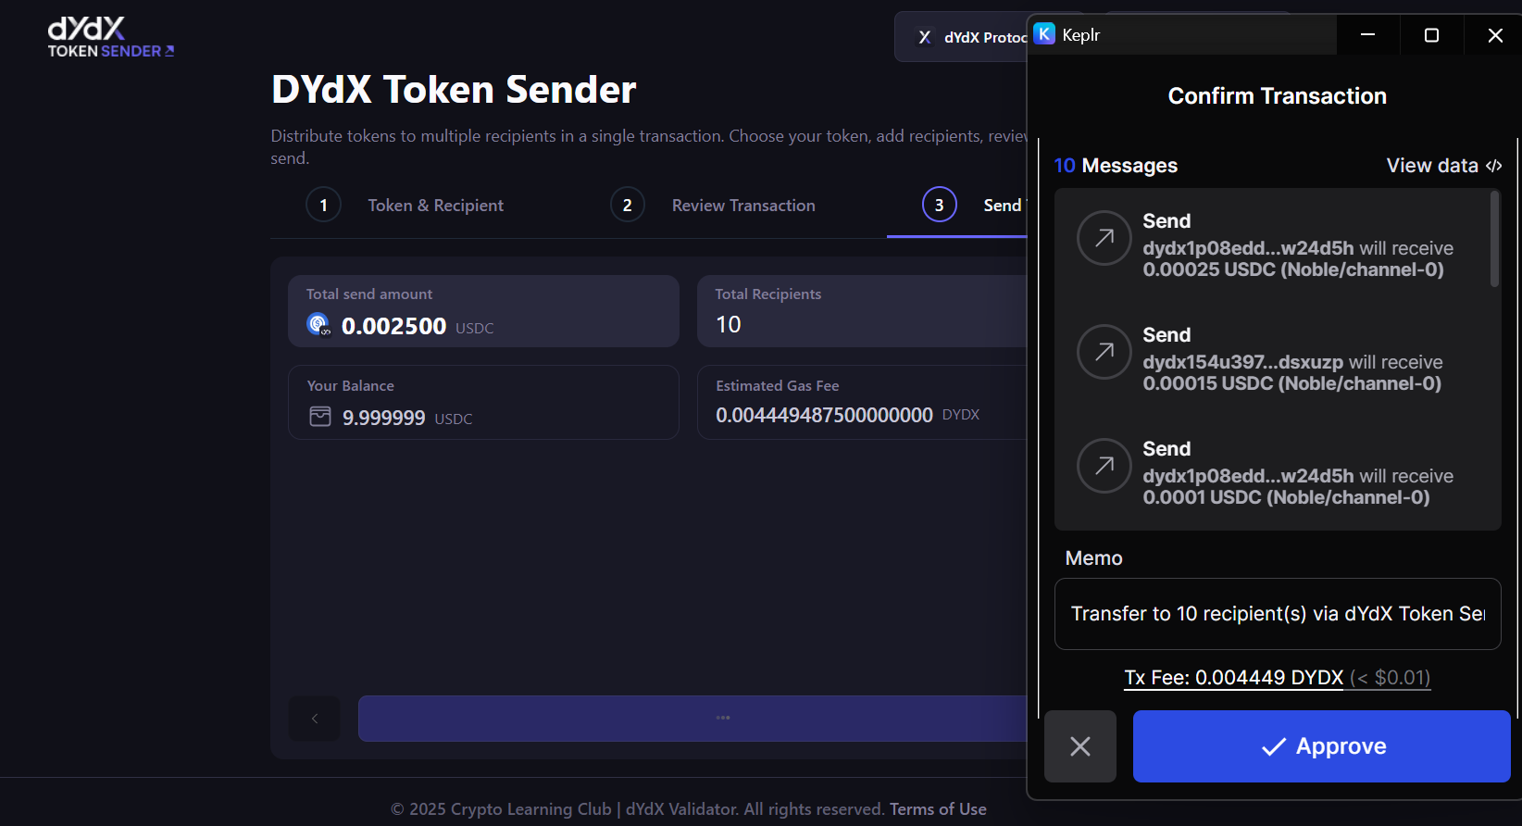The height and width of the screenshot is (826, 1522).
Task: Click the Keplr extension logo icon
Action: 1044,34
